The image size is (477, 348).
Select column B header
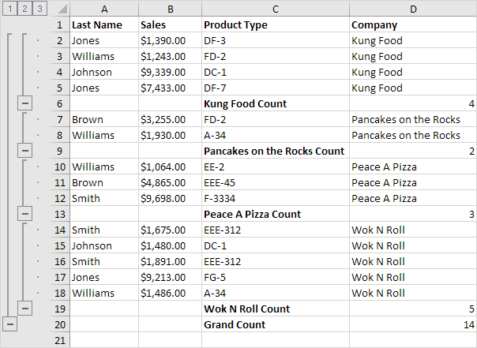169,9
